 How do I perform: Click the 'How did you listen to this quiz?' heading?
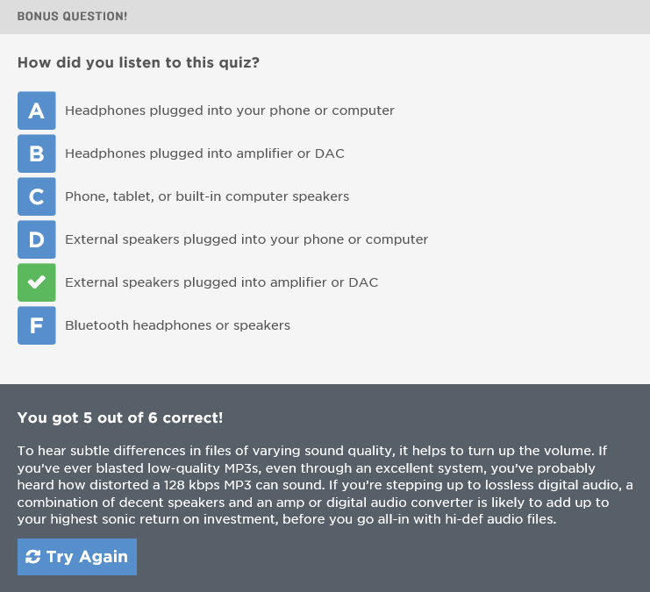coord(139,62)
